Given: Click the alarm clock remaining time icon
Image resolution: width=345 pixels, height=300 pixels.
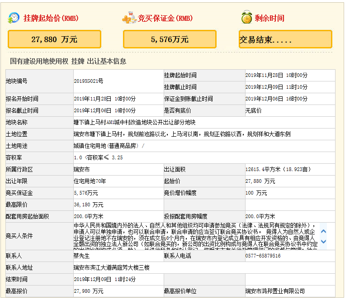Looking at the screenshot, I should (x=246, y=18).
